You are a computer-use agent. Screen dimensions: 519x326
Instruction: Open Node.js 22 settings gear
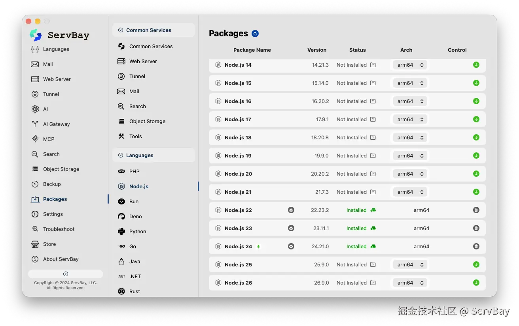point(291,210)
